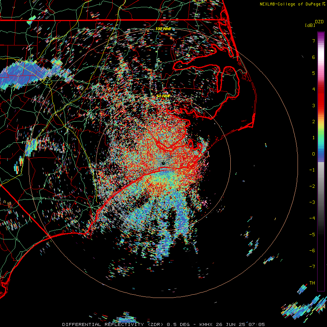Click the [dB] units label
This screenshot has width=327, height=327.
tap(310, 25)
